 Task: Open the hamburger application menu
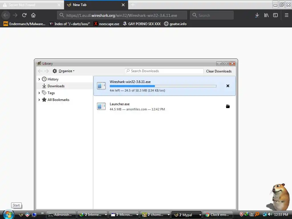286,15
